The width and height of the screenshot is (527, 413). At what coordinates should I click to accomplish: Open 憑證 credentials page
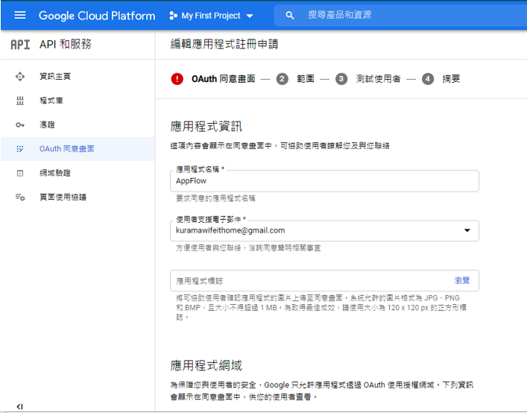[x=47, y=124]
